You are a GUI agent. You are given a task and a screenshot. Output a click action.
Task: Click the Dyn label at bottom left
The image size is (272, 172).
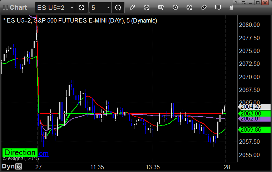point(8,166)
